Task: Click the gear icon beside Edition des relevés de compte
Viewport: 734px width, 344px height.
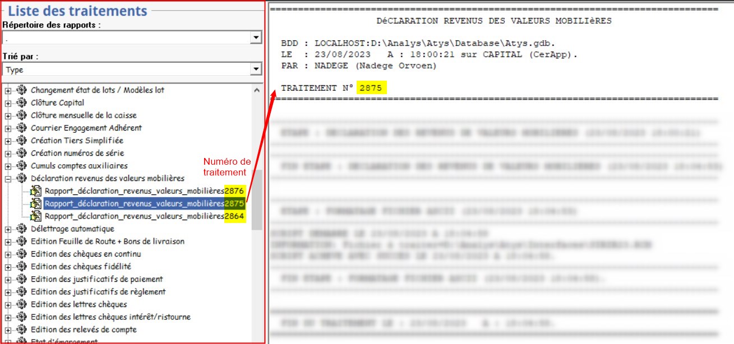Action: point(22,329)
